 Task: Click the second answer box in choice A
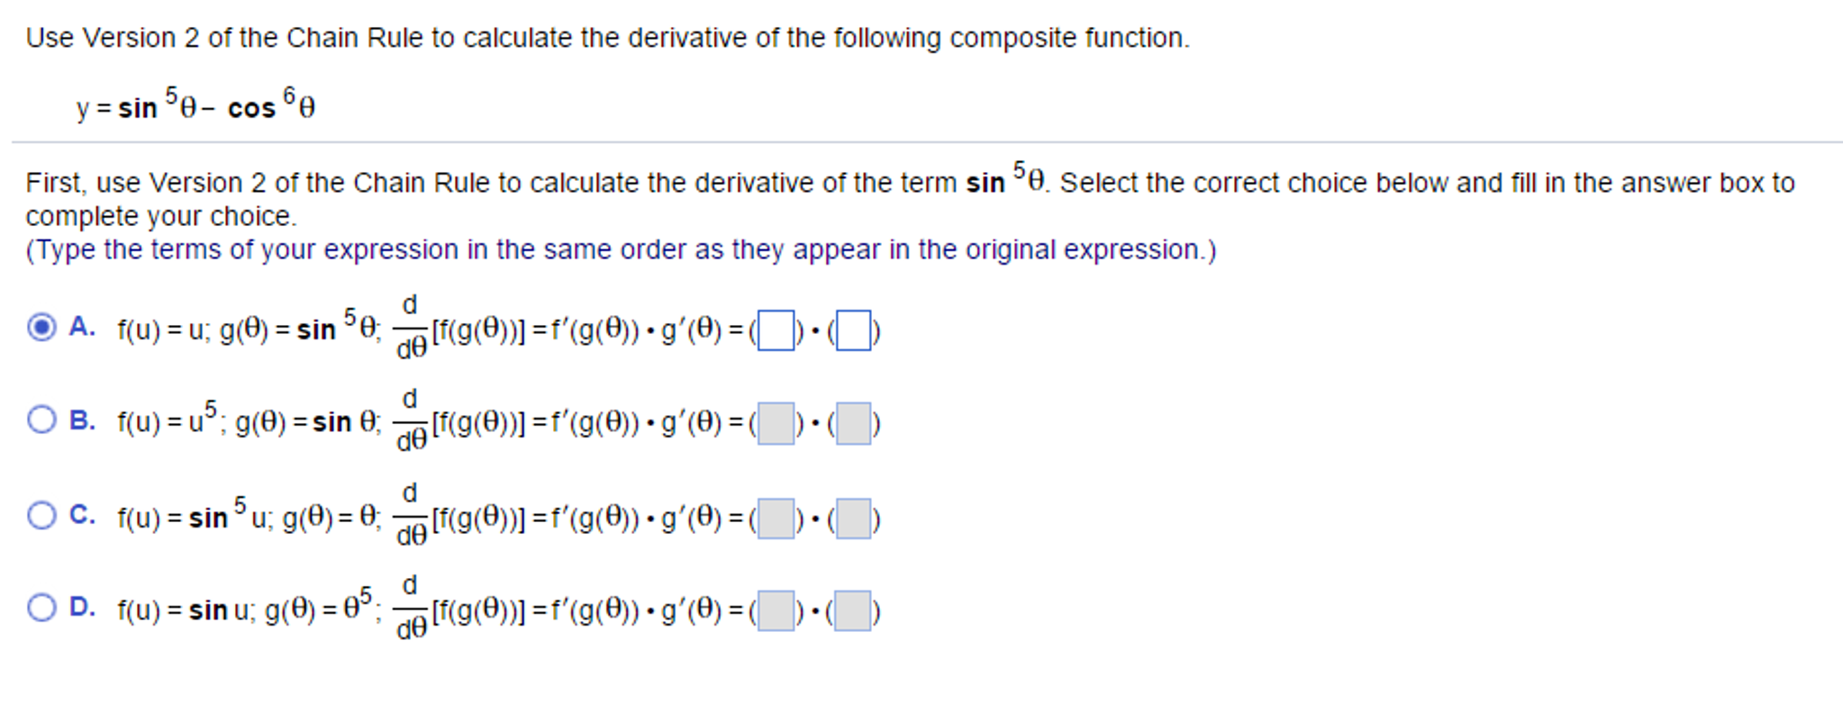[x=852, y=329]
